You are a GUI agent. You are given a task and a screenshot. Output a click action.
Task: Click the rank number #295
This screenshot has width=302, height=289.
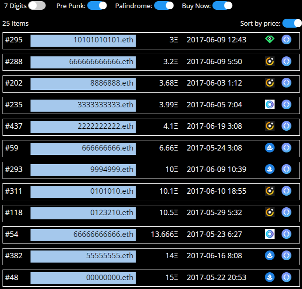(14, 40)
